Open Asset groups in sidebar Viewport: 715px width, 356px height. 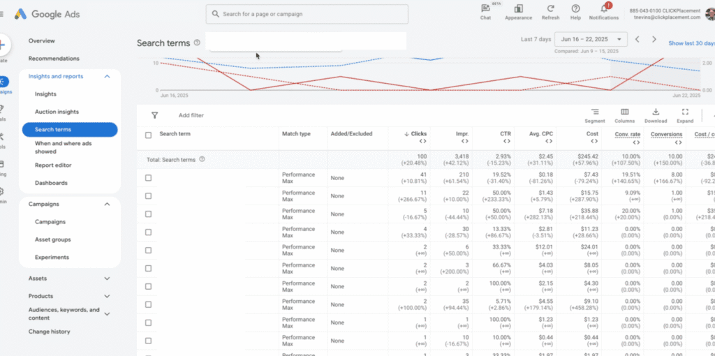tap(53, 239)
